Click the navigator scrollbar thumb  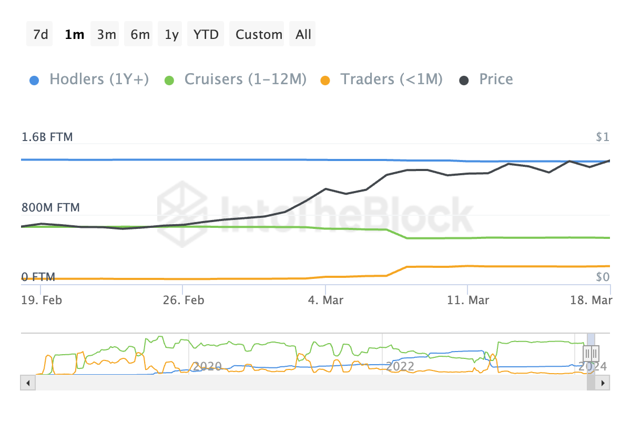coord(591,383)
